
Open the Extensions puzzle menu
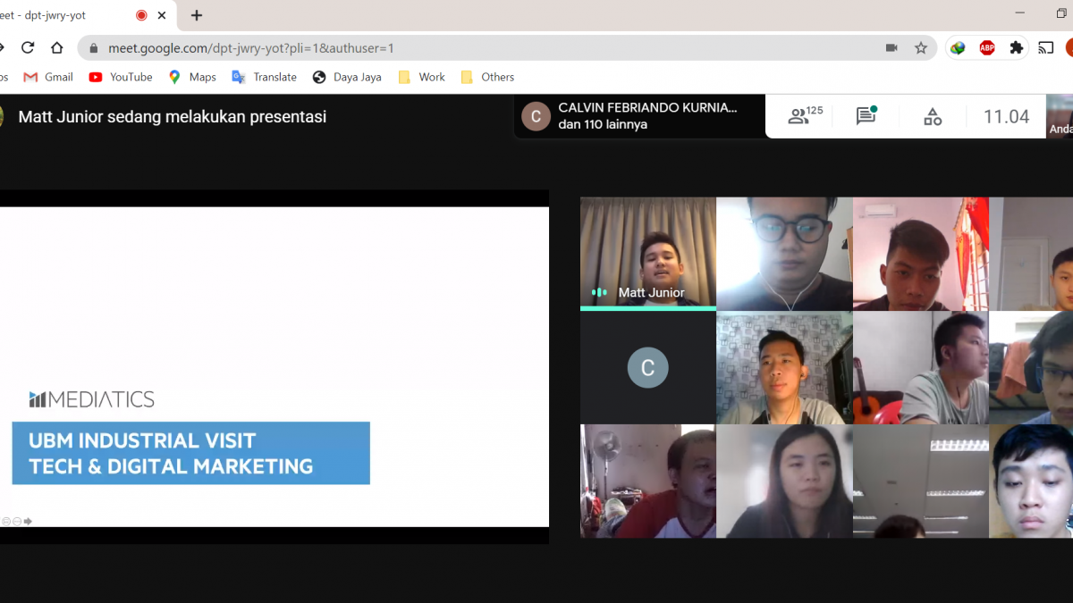click(x=1017, y=48)
